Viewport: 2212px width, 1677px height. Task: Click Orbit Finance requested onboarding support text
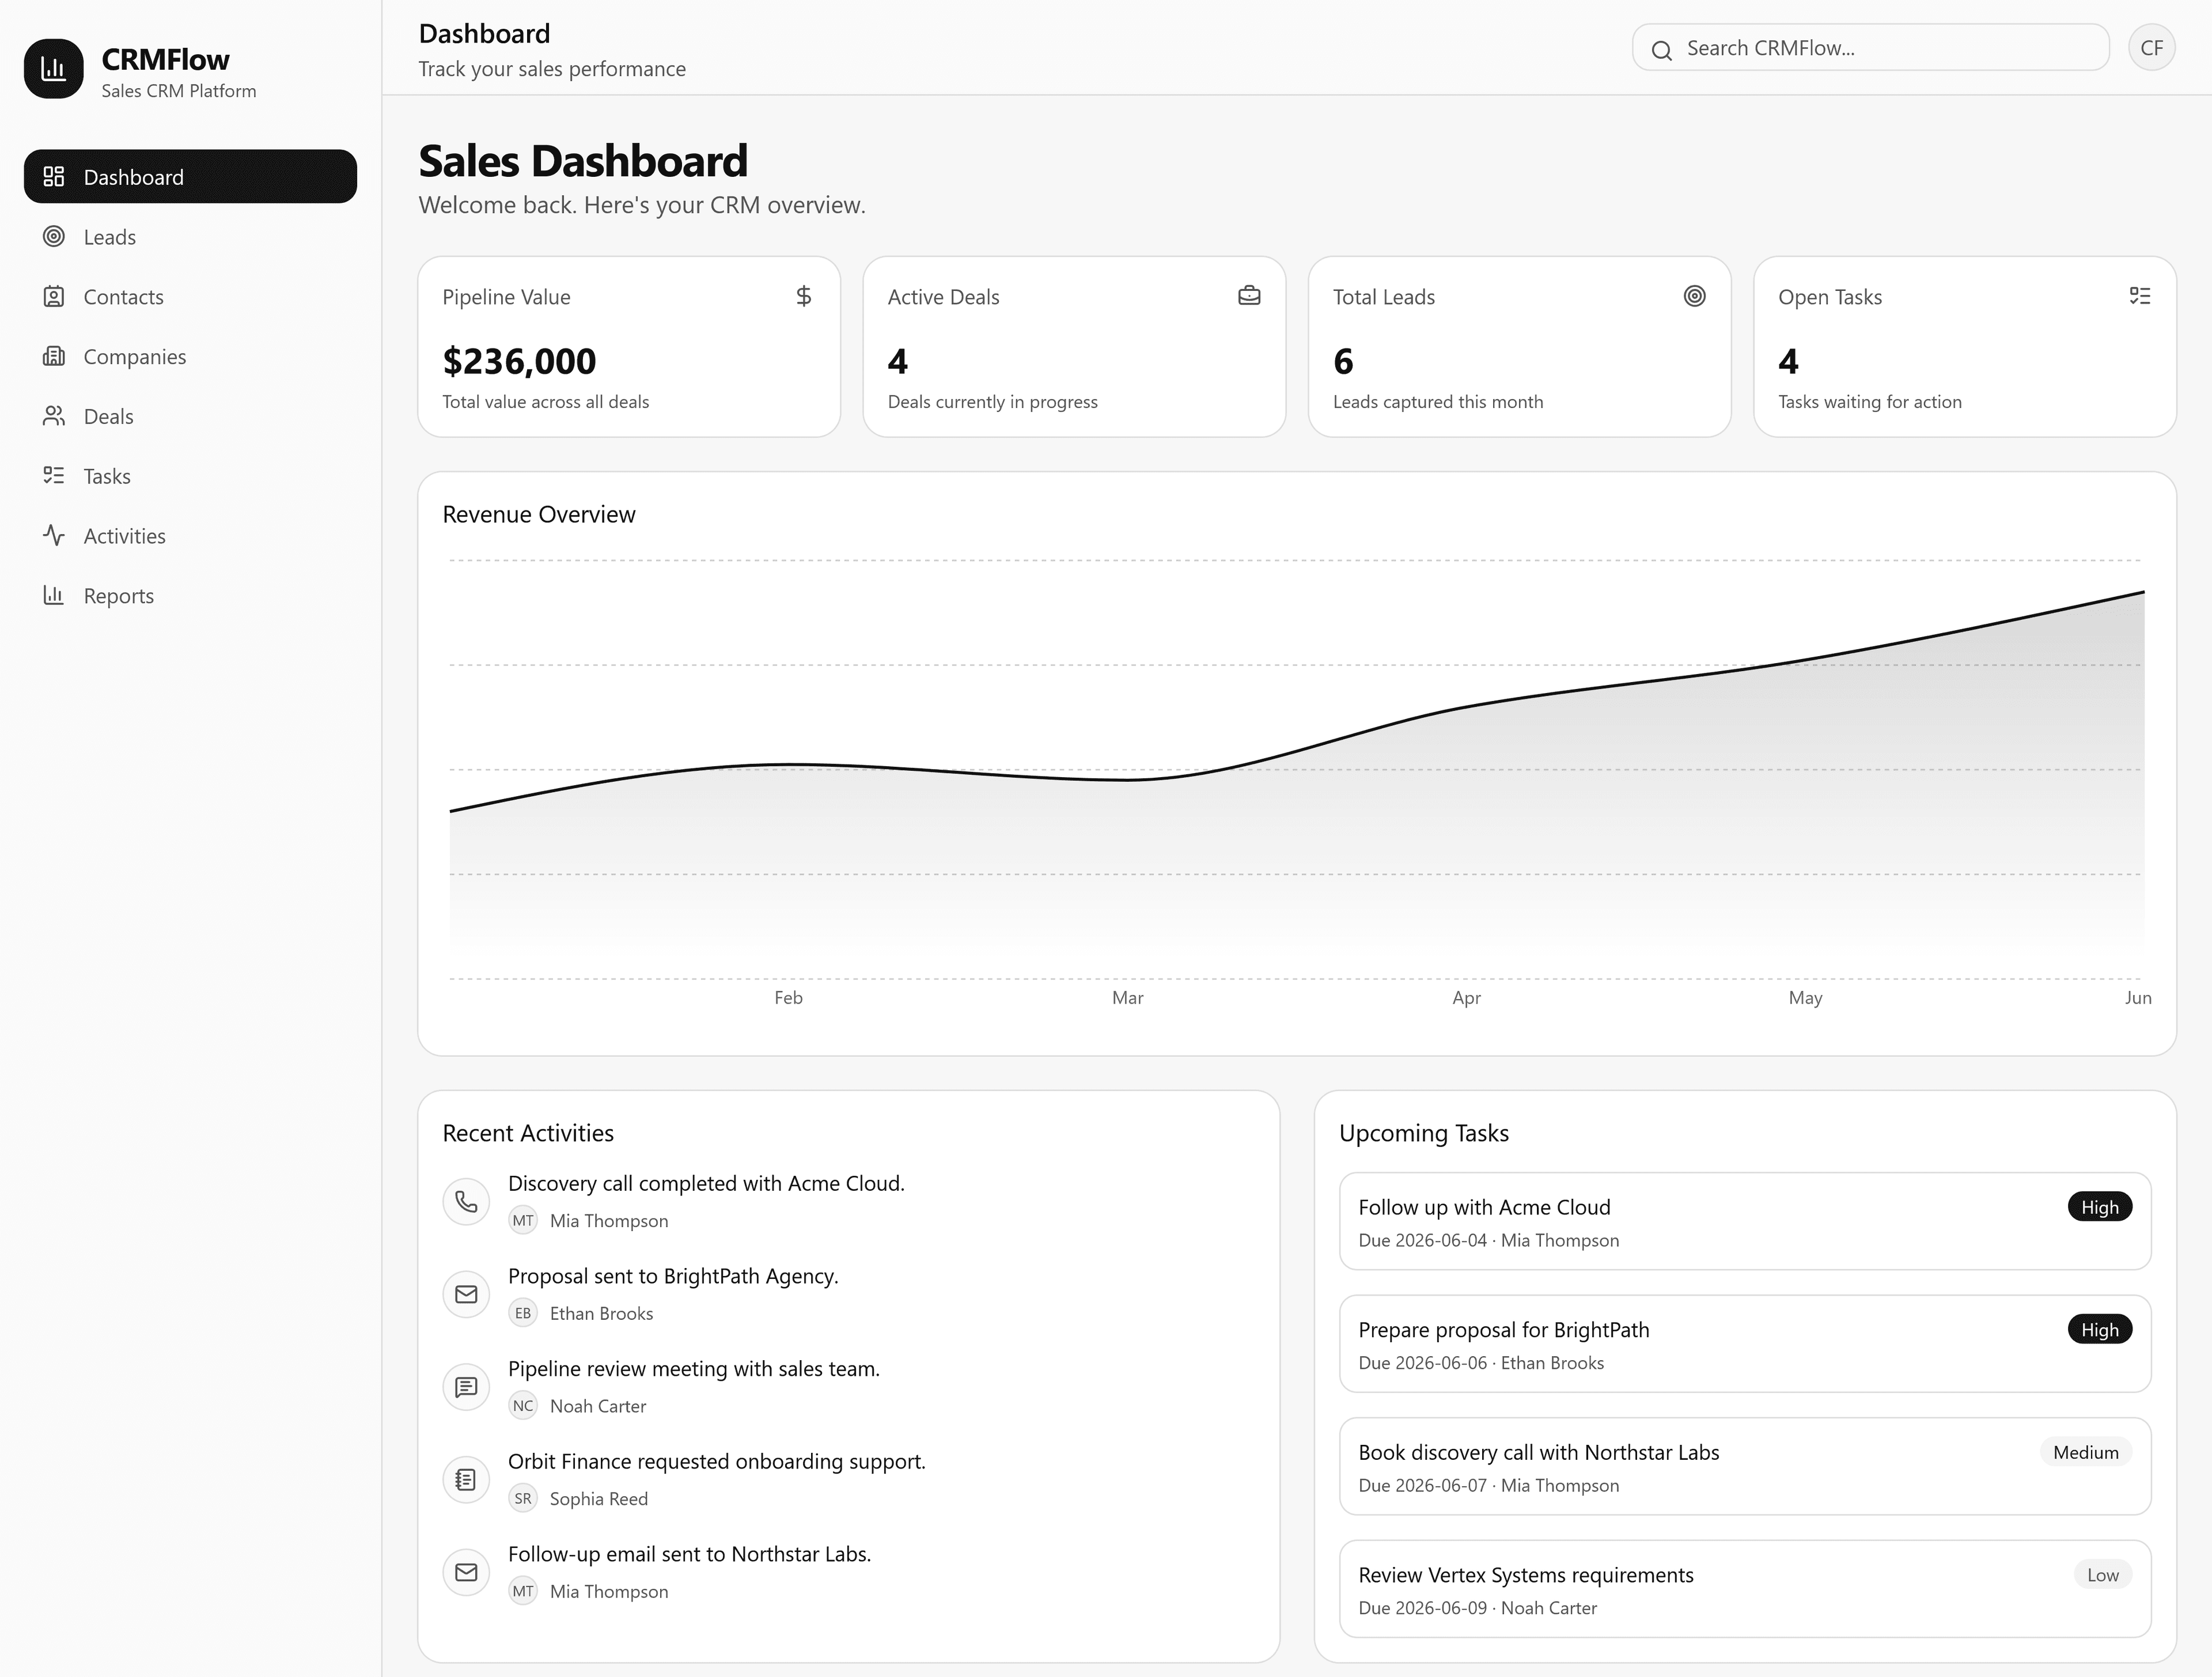point(717,1461)
